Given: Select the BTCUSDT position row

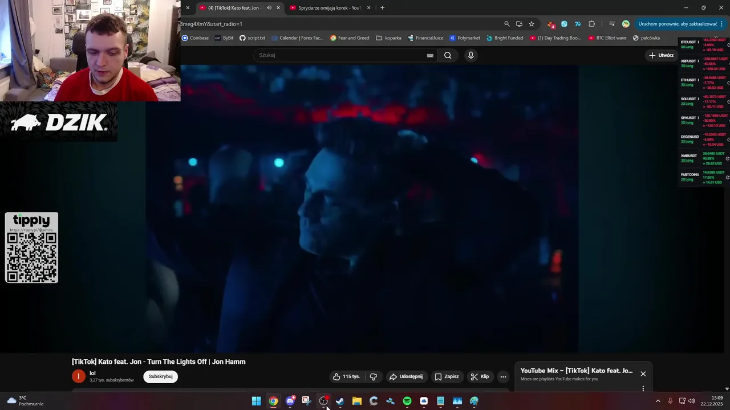Looking at the screenshot, I should (x=704, y=45).
